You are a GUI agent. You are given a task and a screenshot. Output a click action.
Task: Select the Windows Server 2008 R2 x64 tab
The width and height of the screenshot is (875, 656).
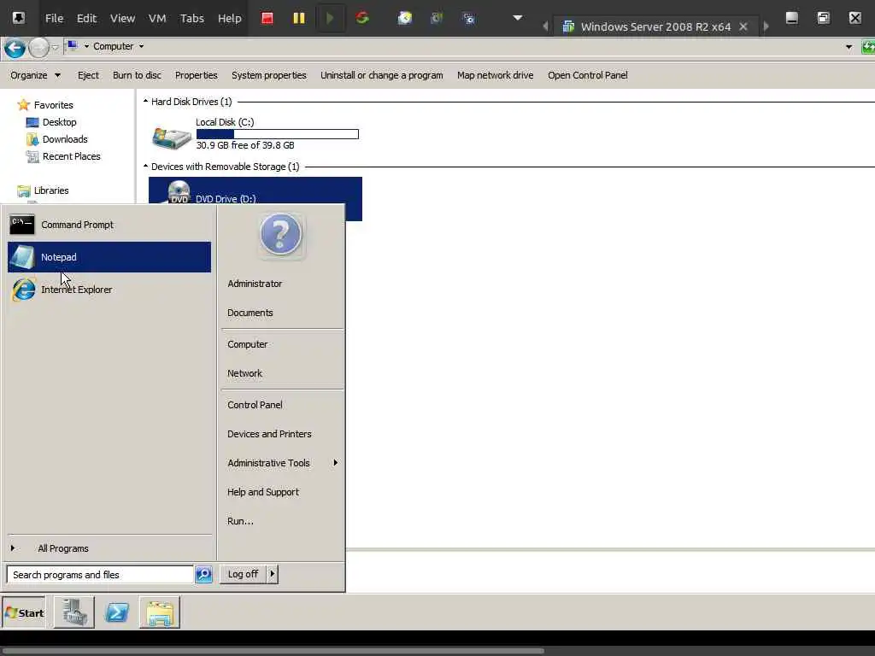tap(655, 26)
